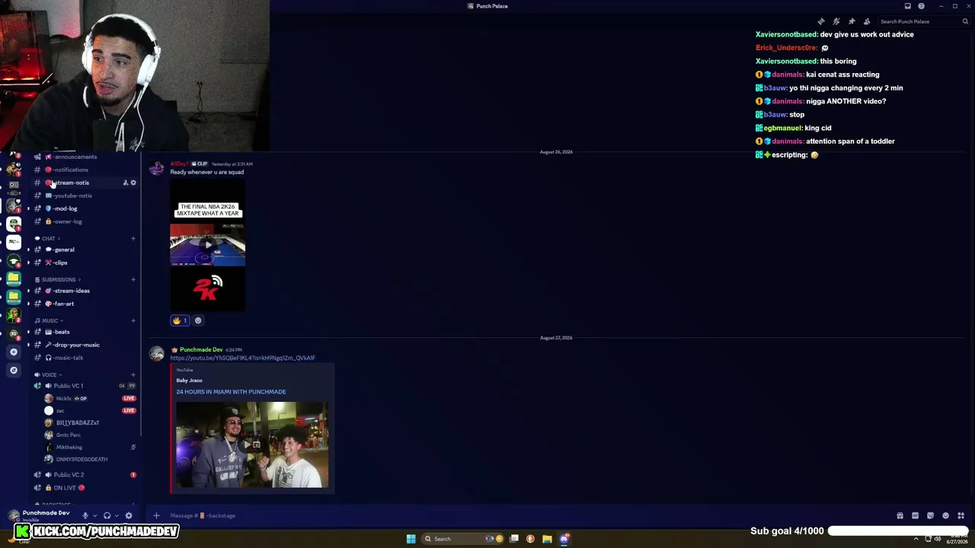Open the Discord help icon

click(919, 6)
